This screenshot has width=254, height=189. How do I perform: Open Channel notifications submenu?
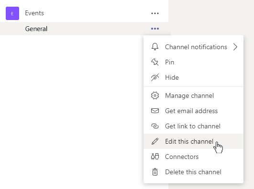[x=193, y=47]
